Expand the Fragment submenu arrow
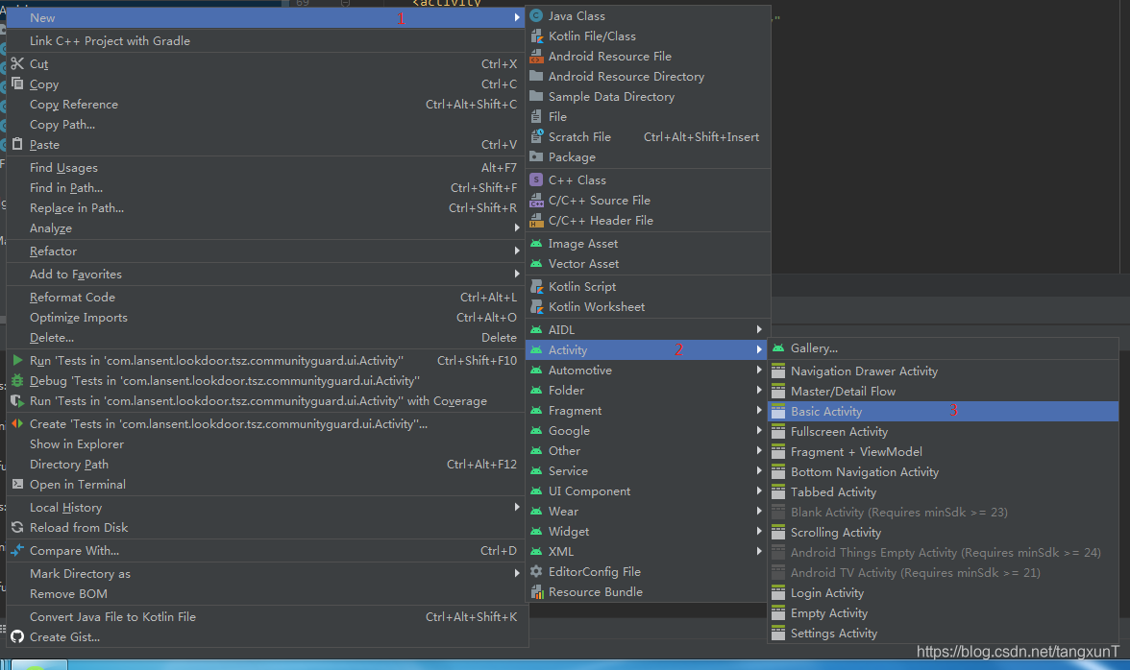The width and height of the screenshot is (1130, 670). click(759, 411)
